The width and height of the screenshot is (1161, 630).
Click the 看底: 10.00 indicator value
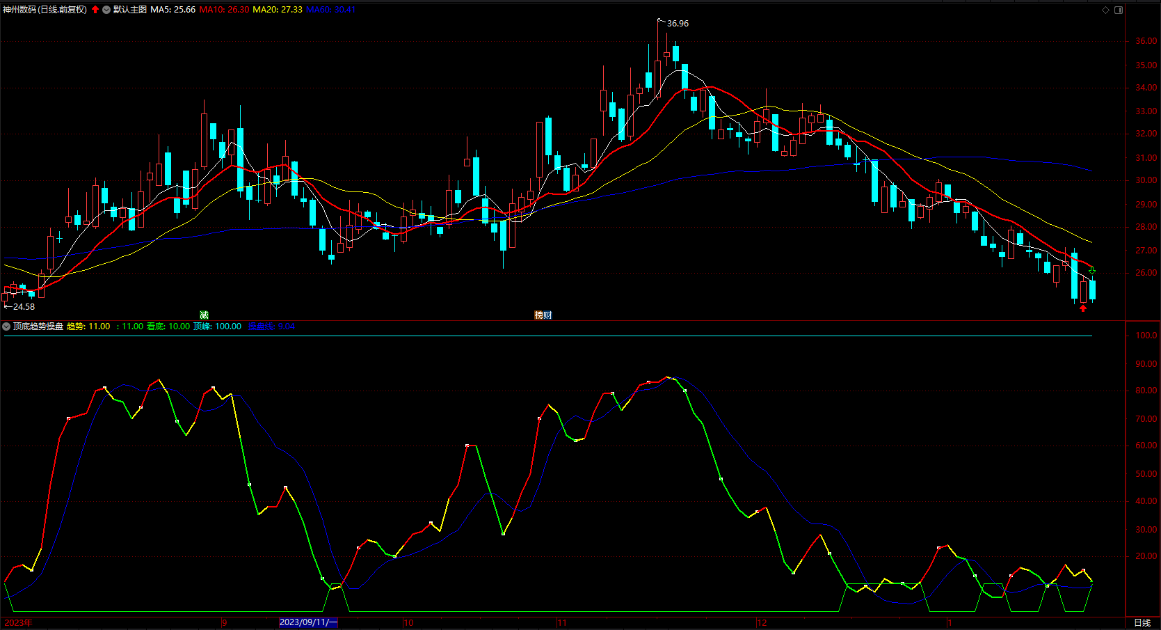tap(168, 326)
